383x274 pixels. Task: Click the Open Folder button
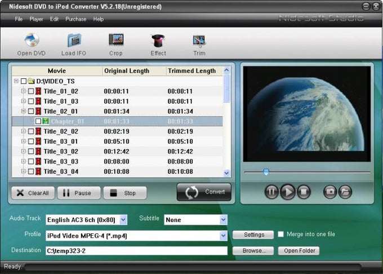coord(299,250)
